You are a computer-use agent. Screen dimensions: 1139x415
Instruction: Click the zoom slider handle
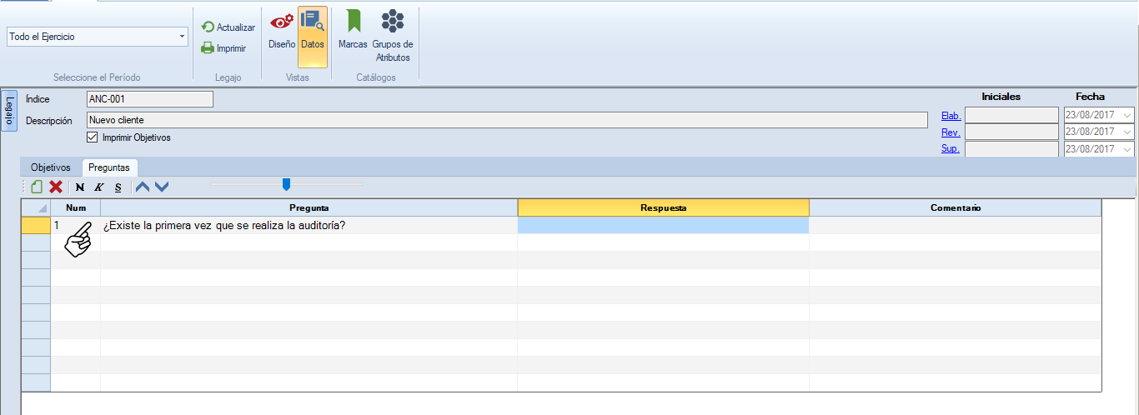tap(286, 184)
